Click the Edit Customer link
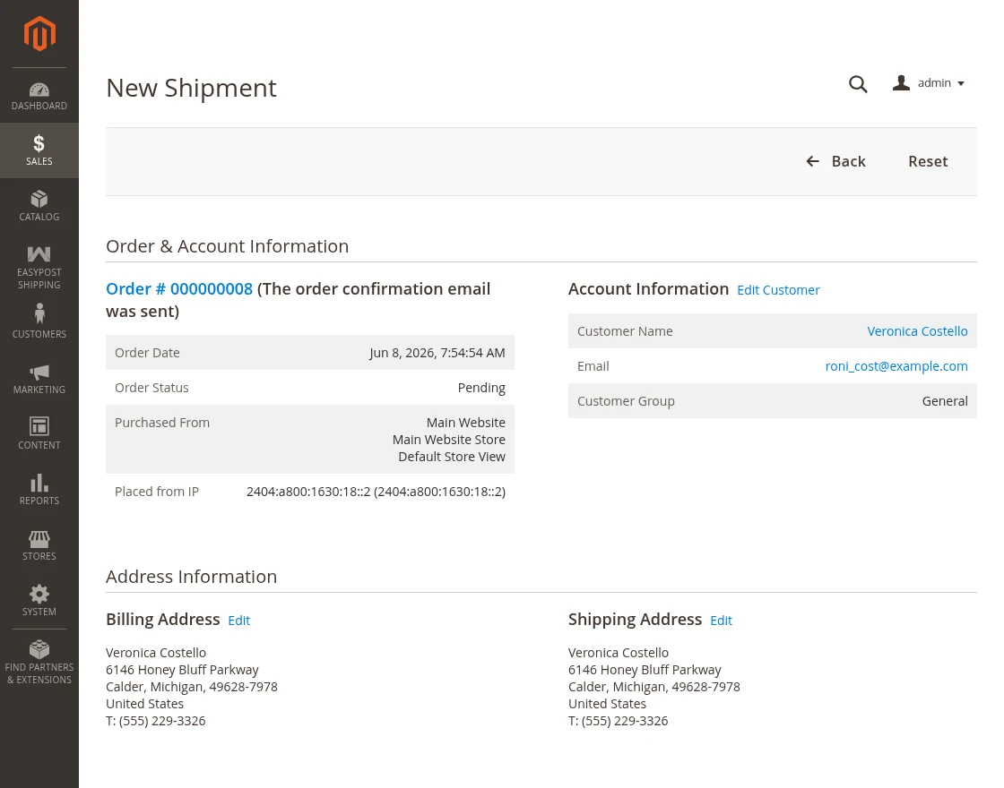Screen dimensions: 1004x788 point(778,290)
